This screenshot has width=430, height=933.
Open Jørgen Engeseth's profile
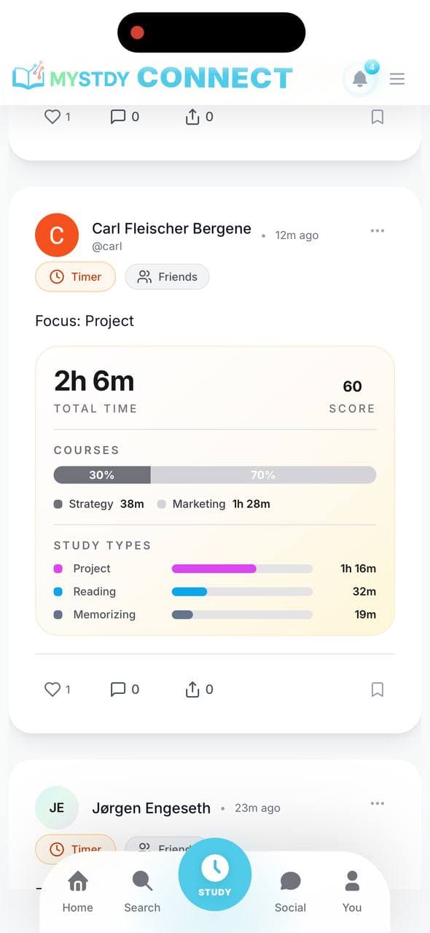point(151,808)
